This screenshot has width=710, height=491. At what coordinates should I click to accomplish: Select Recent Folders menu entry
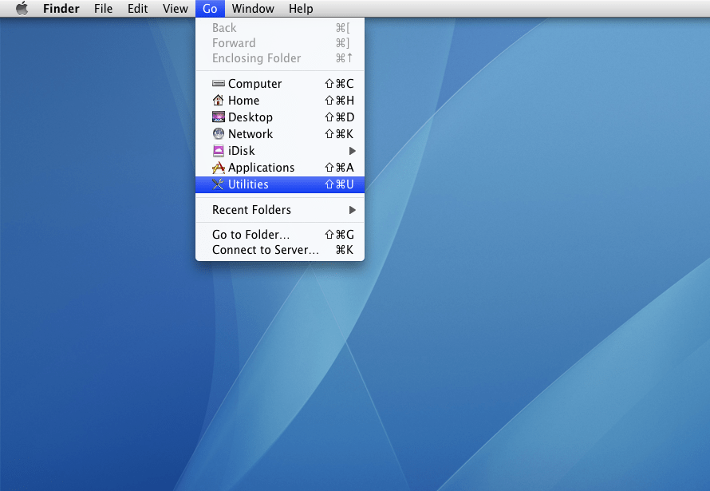(x=280, y=210)
